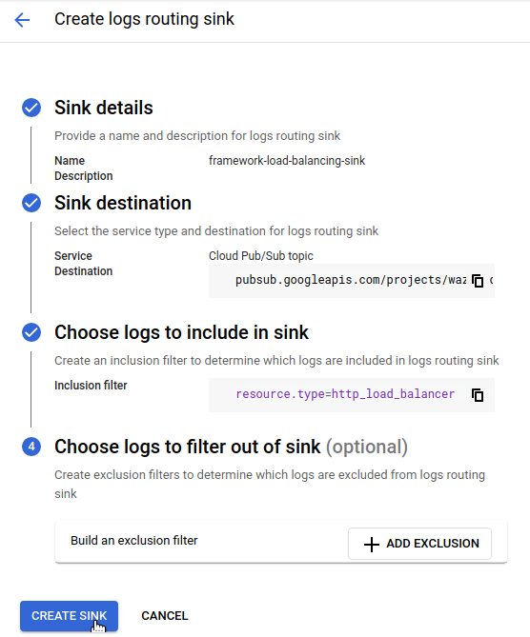Expand the Sink details section heading
The width and height of the screenshot is (530, 637).
click(x=104, y=108)
